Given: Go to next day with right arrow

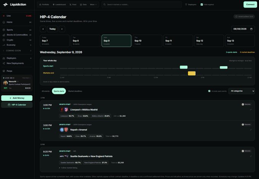Looking at the screenshot, I should click(62, 29).
